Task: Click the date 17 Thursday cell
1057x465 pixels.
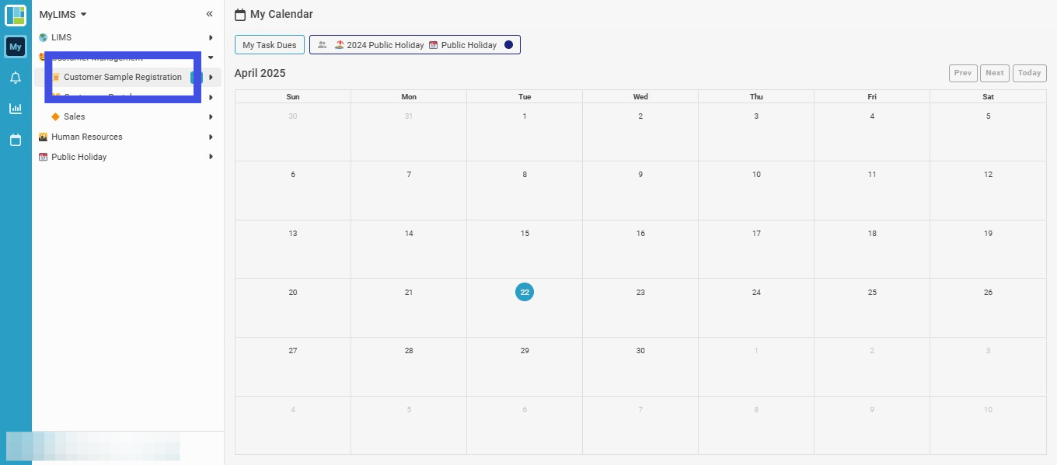Action: point(756,249)
